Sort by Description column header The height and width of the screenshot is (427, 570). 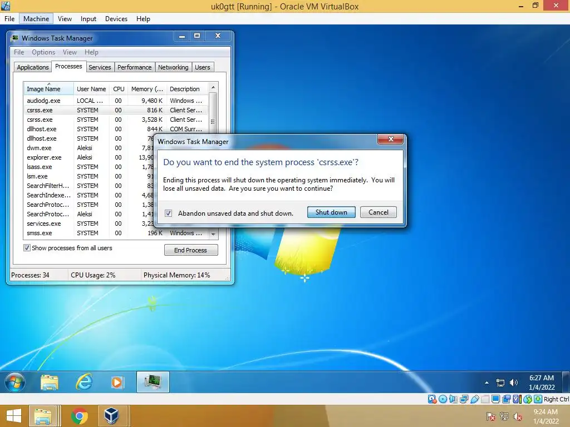click(188, 89)
